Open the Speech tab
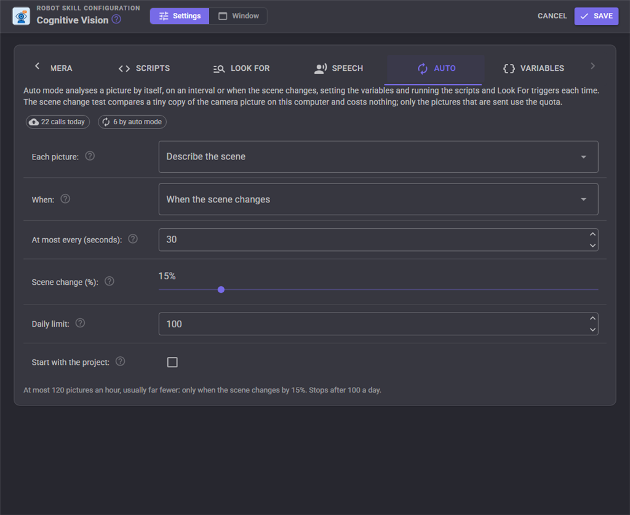Viewport: 630px width, 515px height. (339, 68)
